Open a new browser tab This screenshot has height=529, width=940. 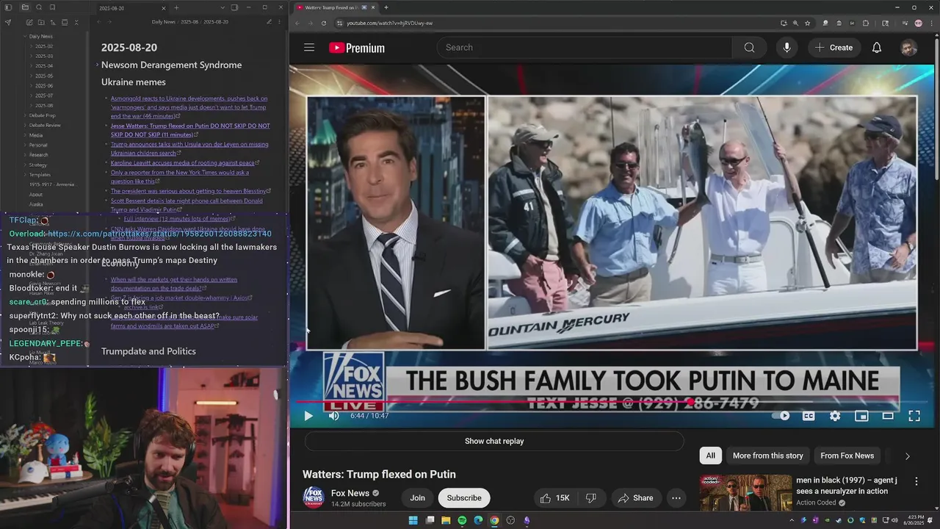click(x=386, y=7)
